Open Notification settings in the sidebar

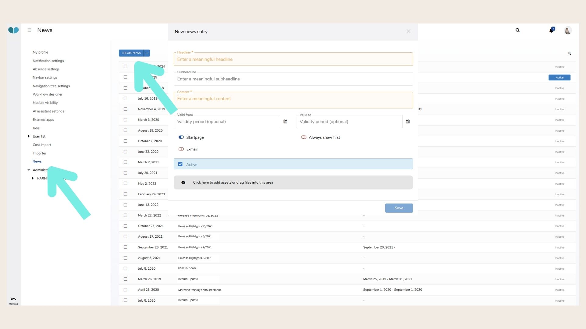click(x=48, y=61)
